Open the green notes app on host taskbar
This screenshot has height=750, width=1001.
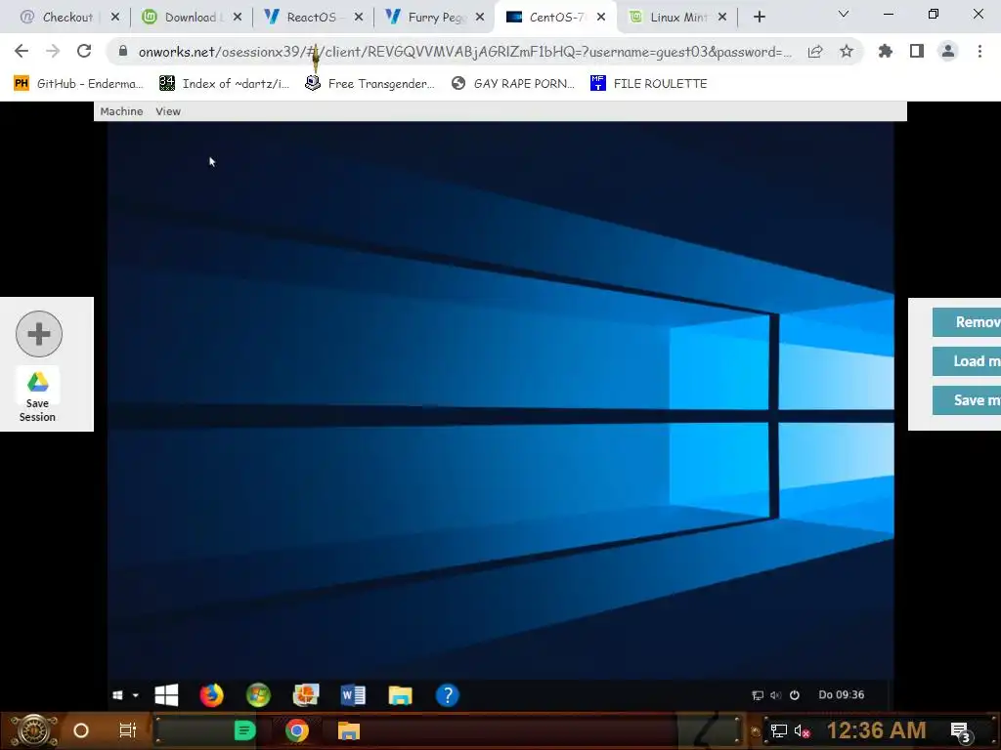[x=244, y=730]
